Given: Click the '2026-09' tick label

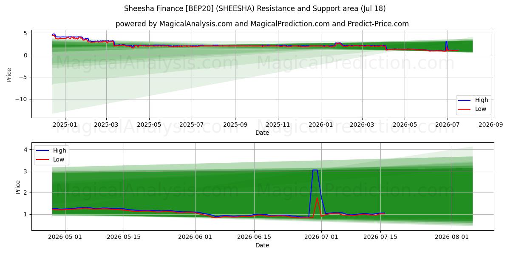Looking at the screenshot, I should (491, 125).
